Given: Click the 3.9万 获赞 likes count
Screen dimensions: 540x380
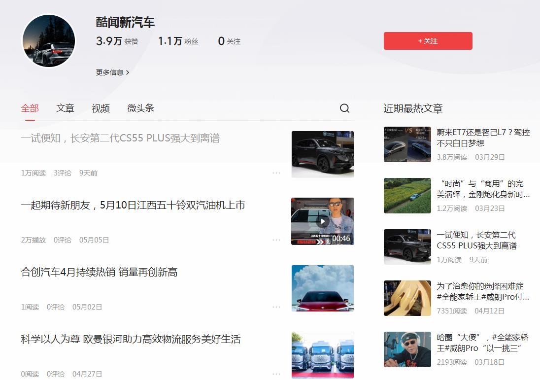Looking at the screenshot, I should 117,41.
